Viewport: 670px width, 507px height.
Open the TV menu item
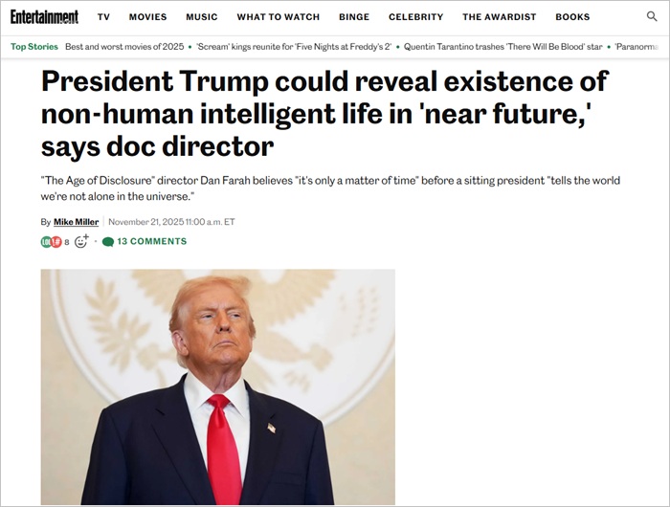pos(103,17)
